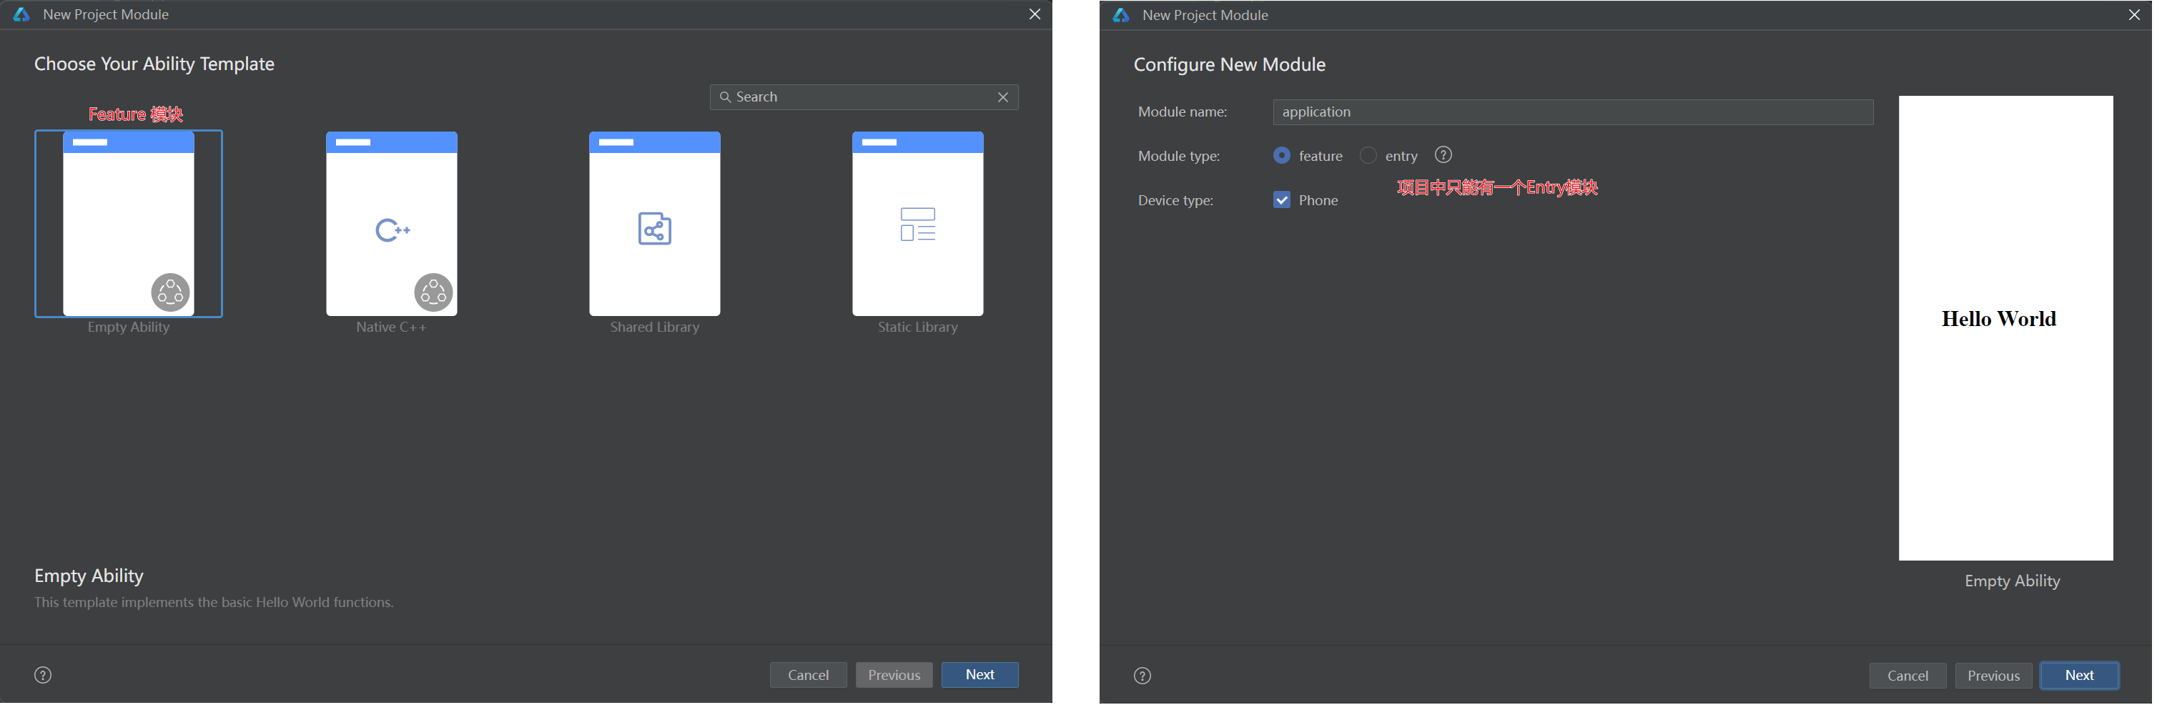Click Next in Configure New Module
The width and height of the screenshot is (2157, 710).
[x=2079, y=676]
